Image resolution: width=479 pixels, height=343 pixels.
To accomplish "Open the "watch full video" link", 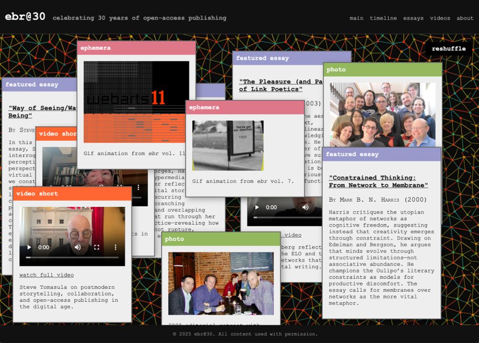I will [46, 275].
